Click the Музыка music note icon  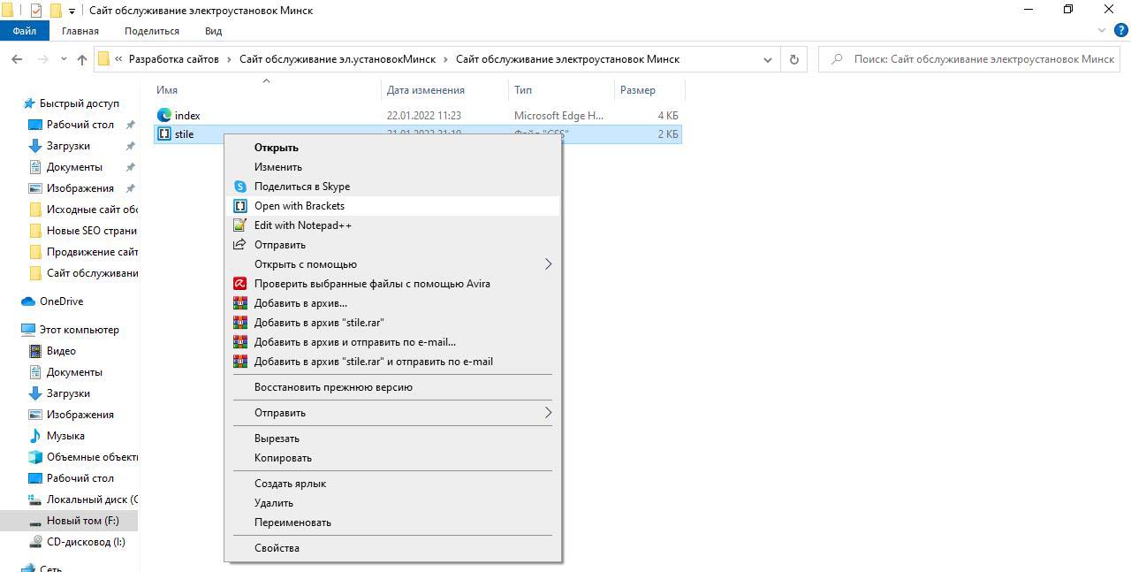(35, 436)
